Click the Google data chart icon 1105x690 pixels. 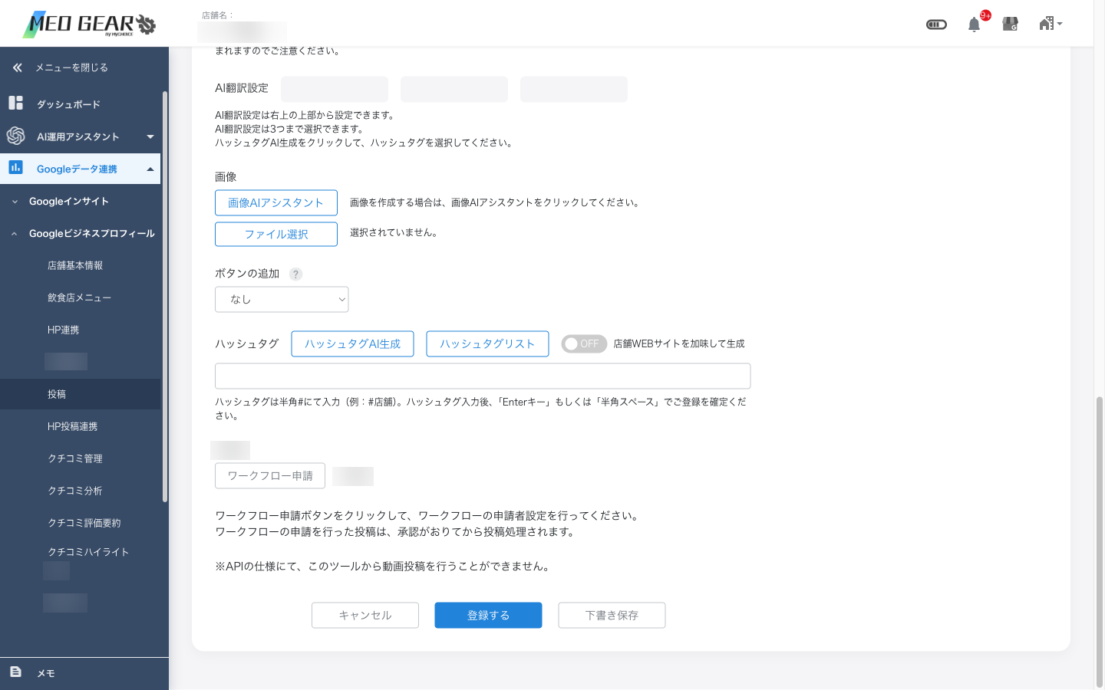point(15,167)
